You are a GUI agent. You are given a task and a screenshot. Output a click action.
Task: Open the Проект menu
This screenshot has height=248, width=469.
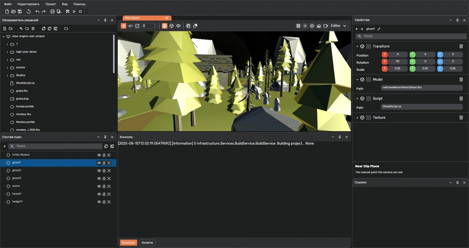(x=51, y=4)
